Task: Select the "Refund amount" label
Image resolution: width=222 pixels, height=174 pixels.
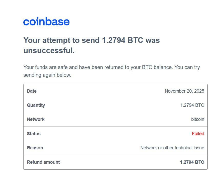Action: (43, 162)
